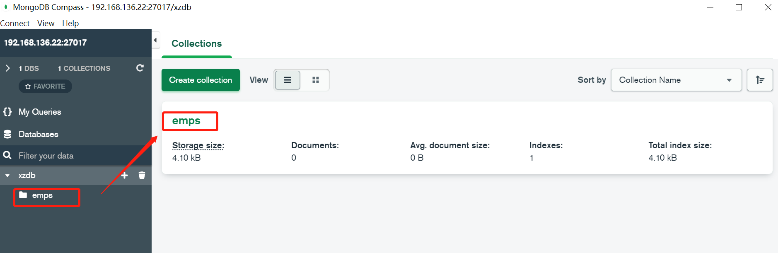
Task: Open the Connect menu
Action: click(x=15, y=23)
